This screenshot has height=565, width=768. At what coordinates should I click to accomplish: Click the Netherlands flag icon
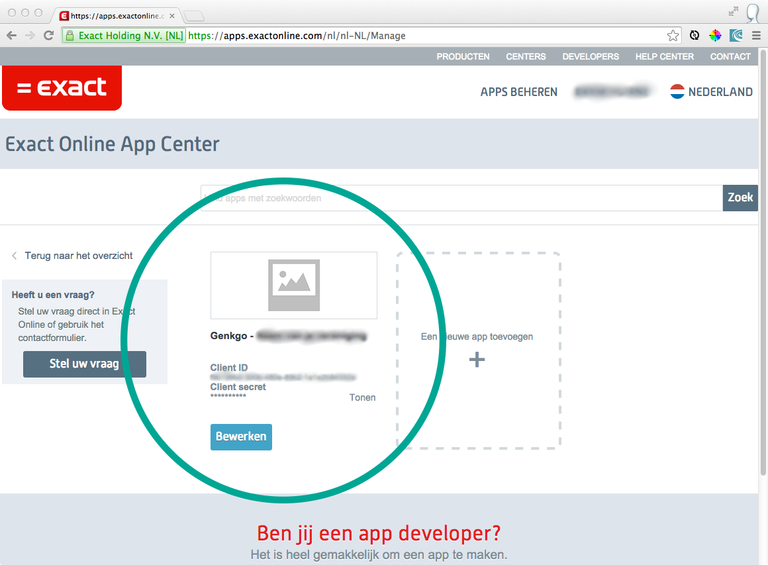(677, 91)
